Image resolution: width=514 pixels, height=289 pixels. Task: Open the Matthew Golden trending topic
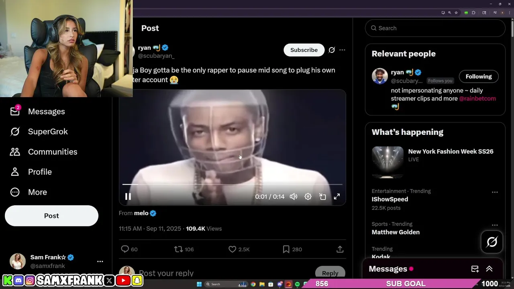(x=396, y=232)
